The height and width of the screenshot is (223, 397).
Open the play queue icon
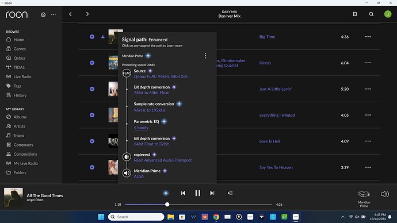[x=230, y=193]
